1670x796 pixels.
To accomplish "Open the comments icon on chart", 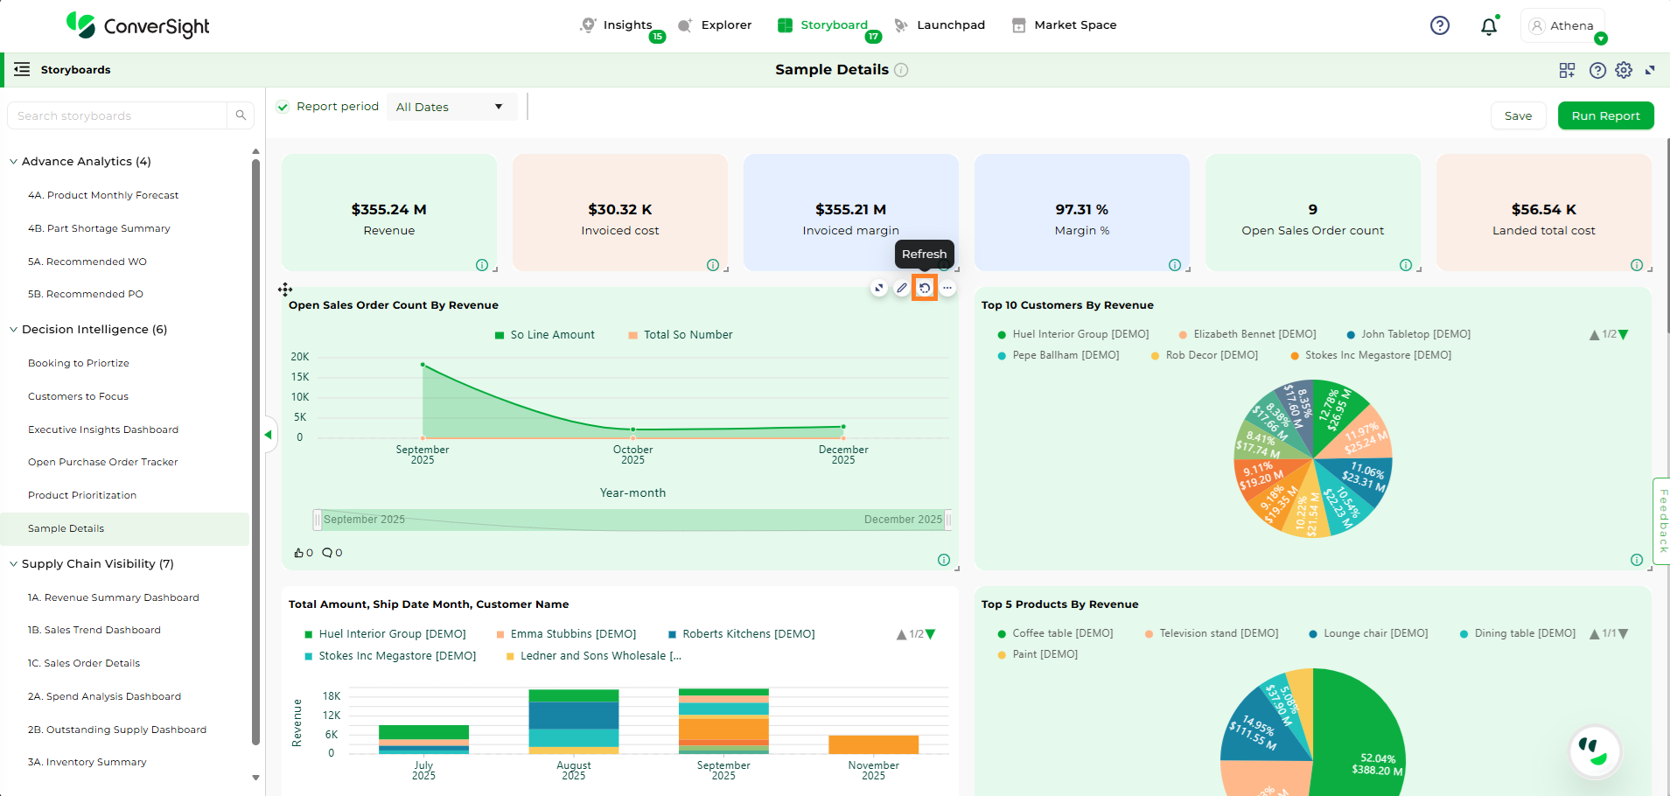I will pos(327,553).
